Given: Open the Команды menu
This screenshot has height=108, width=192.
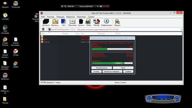Looking at the screenshot, I should [x=51, y=17].
